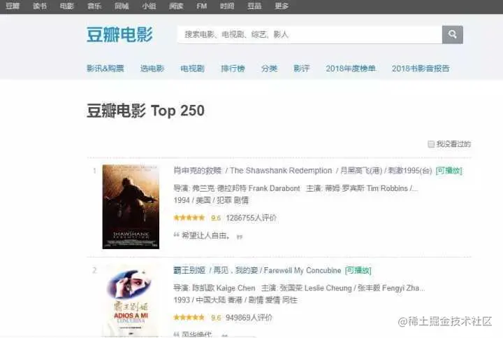The width and height of the screenshot is (503, 338).
Task: Open Farewell My Concubine poster thumbnail
Action: coord(131,301)
